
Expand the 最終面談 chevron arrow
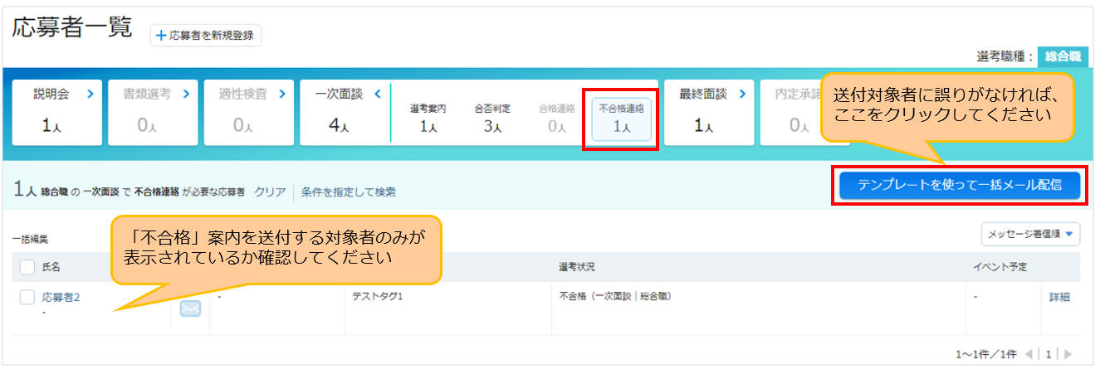pos(741,94)
